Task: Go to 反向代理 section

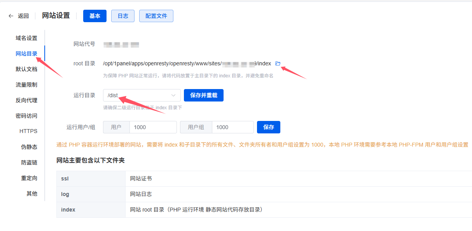Action: pyautogui.click(x=26, y=100)
